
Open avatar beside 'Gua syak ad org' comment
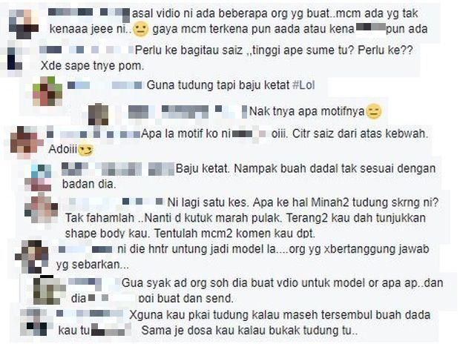point(48,290)
